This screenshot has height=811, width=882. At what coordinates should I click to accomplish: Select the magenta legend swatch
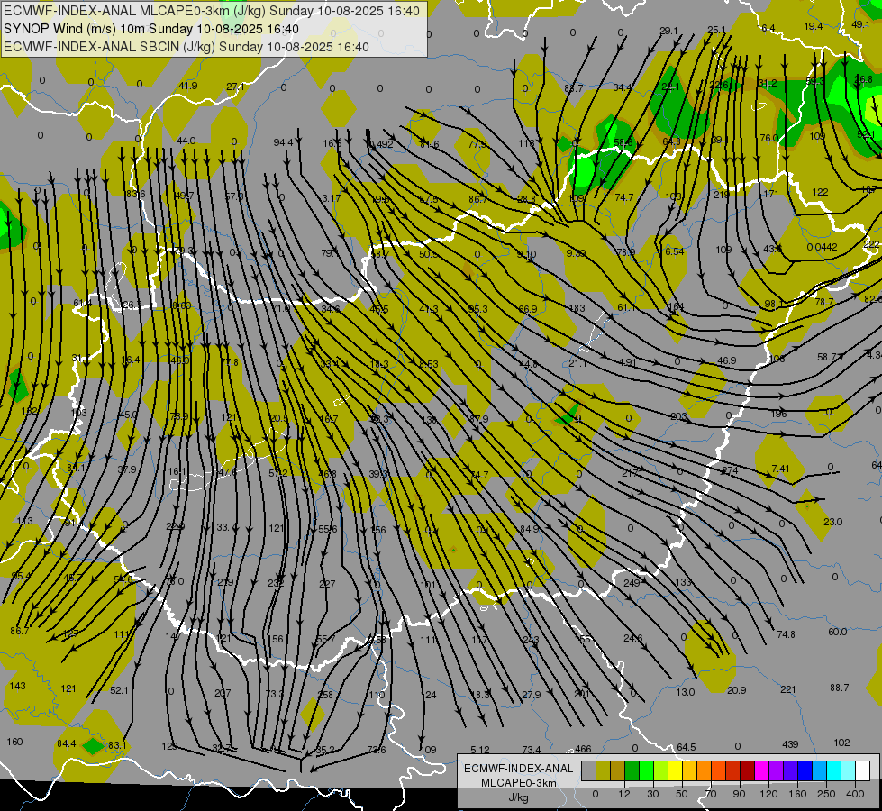pyautogui.click(x=761, y=770)
